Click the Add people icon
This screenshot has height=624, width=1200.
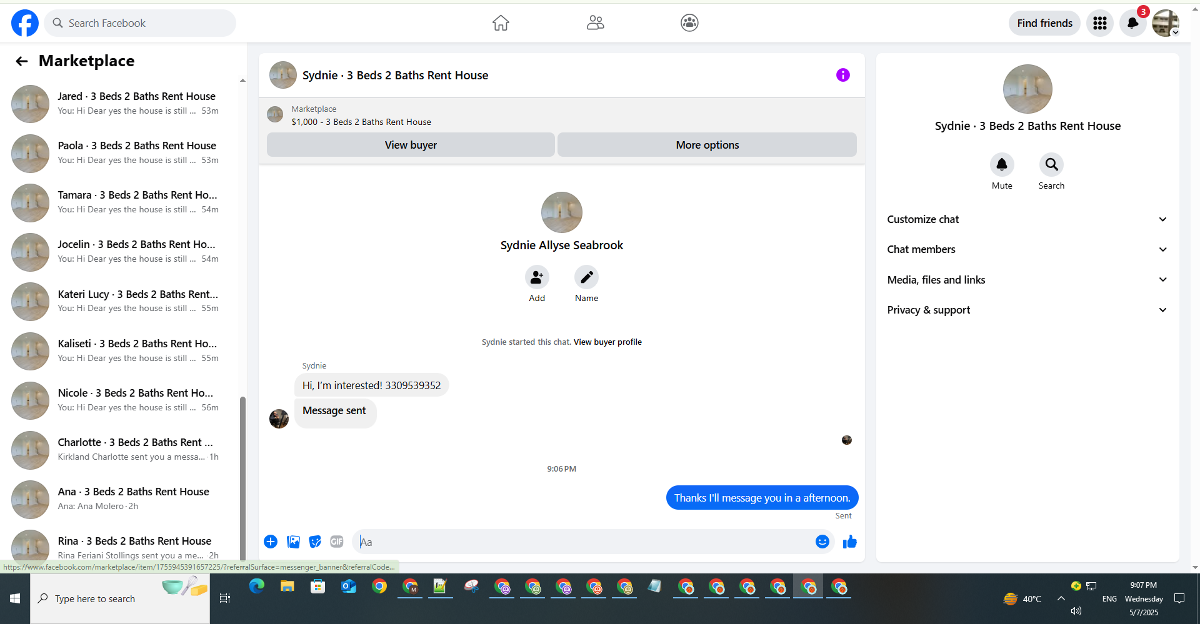(537, 277)
